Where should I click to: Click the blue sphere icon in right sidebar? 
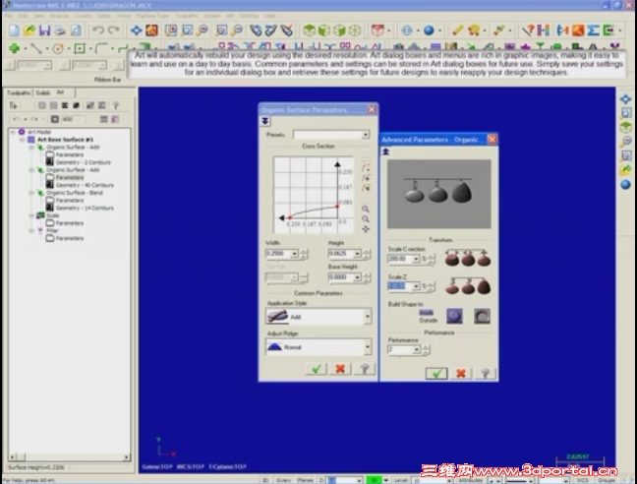625,185
